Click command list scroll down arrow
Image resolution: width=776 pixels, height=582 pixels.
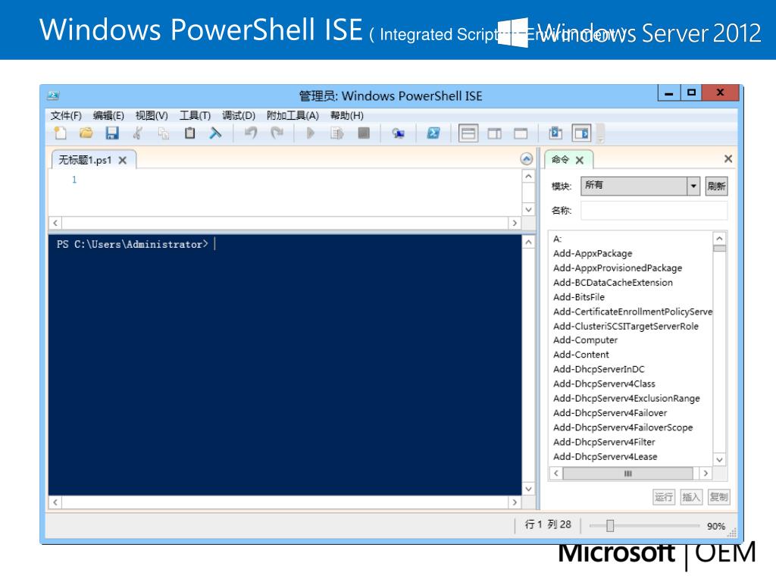720,460
